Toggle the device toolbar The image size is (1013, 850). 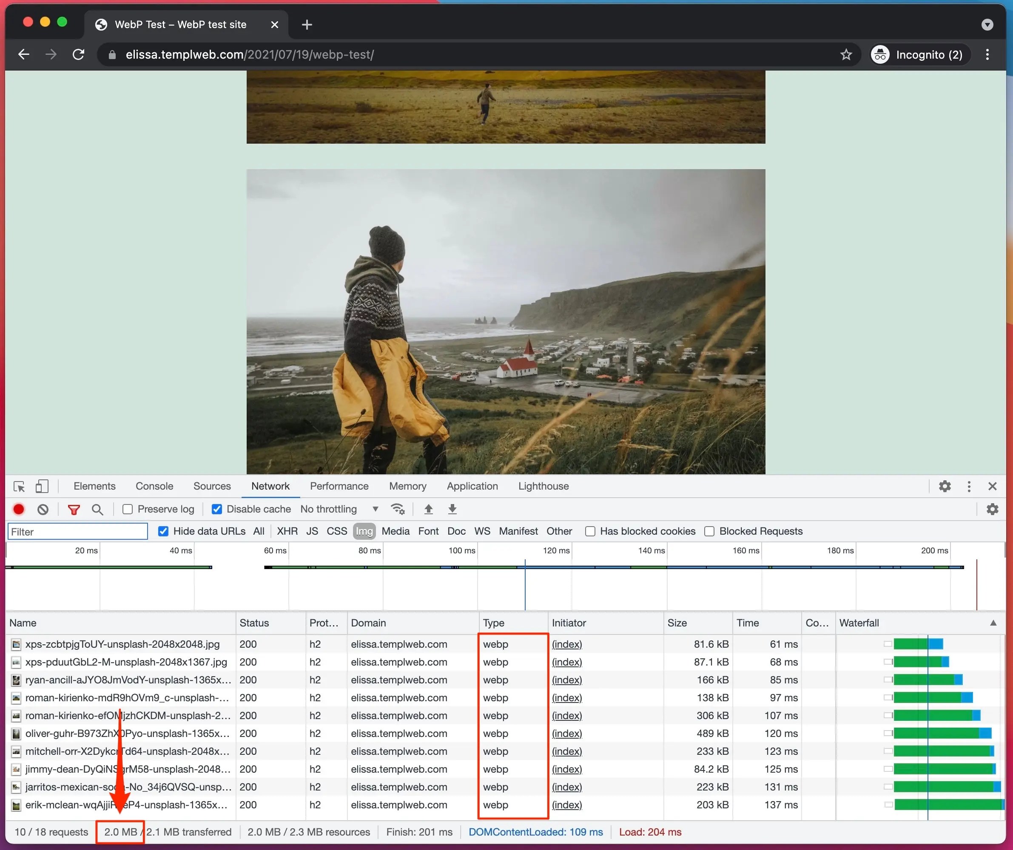[x=42, y=487]
